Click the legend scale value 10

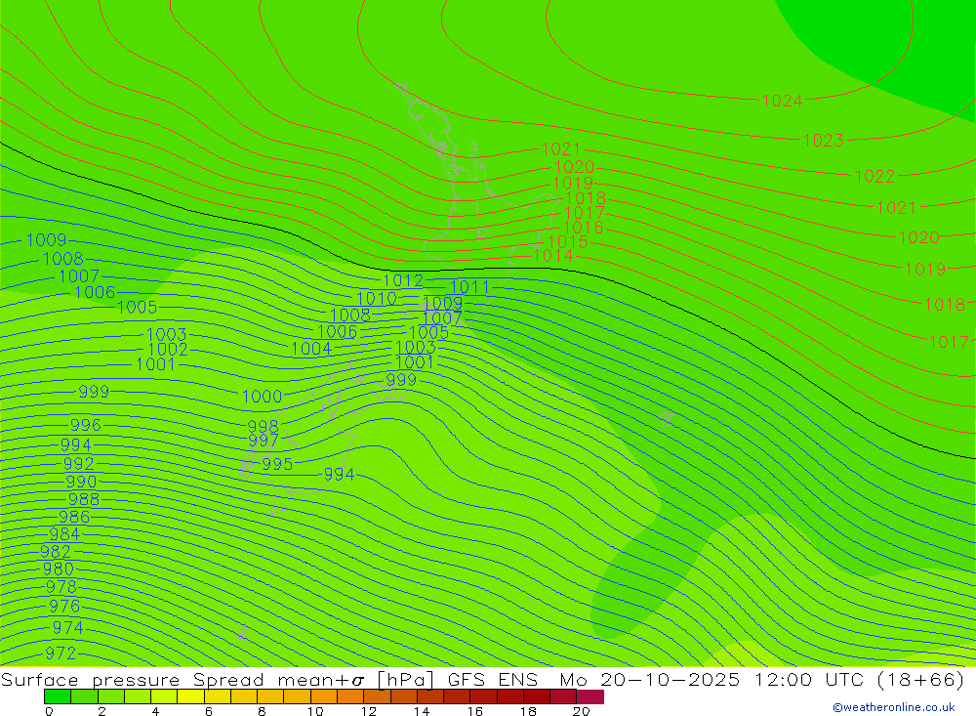[315, 711]
